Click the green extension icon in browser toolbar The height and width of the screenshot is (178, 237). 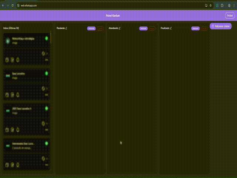point(217,6)
